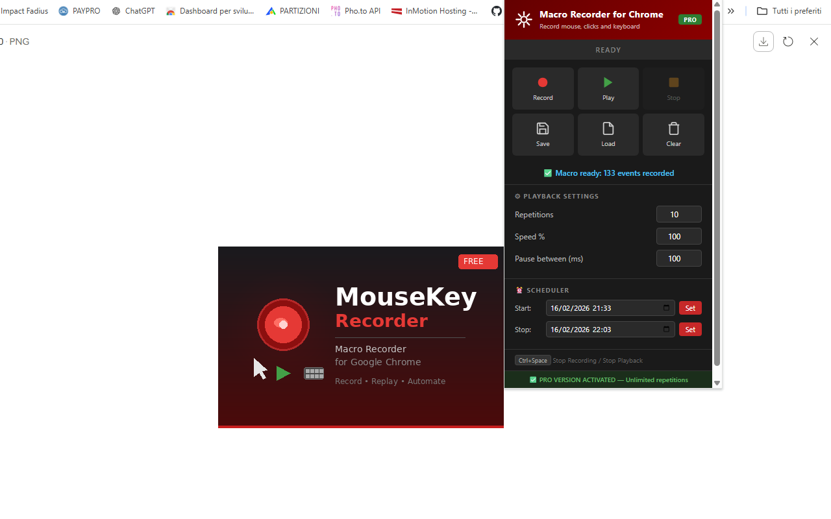This screenshot has height=519, width=831.
Task: Open the ChatGPT bookmark
Action: click(x=133, y=10)
